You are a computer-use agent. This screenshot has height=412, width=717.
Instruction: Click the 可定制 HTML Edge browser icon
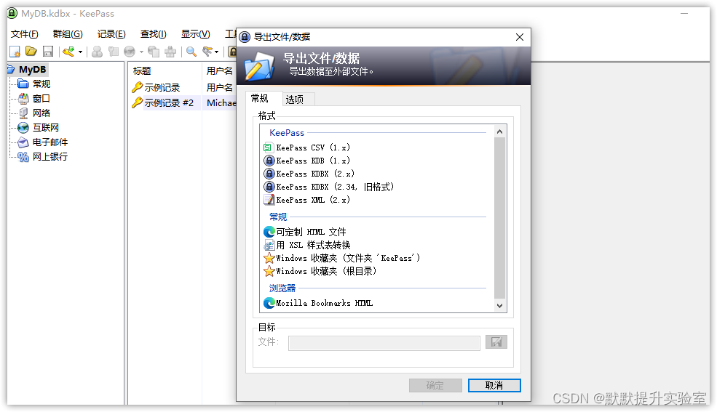[x=269, y=233]
